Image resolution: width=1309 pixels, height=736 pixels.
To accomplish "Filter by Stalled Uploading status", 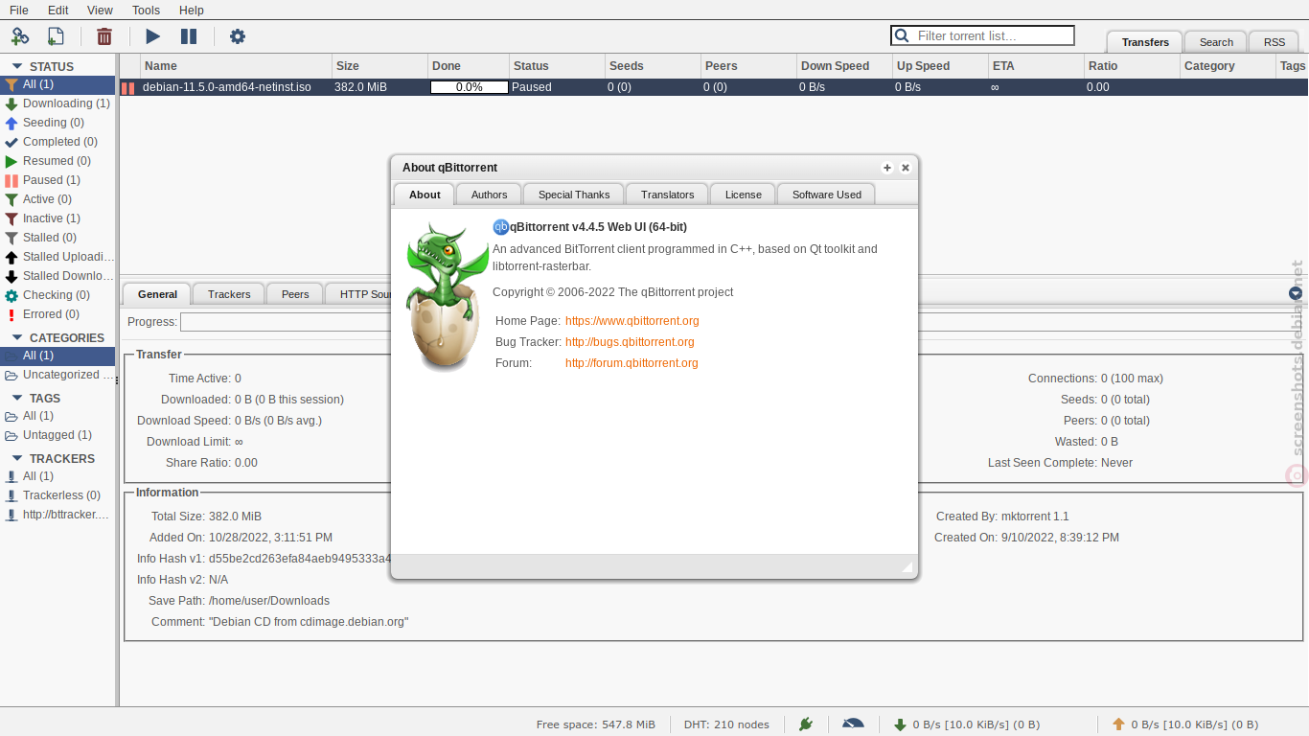I will tap(57, 257).
